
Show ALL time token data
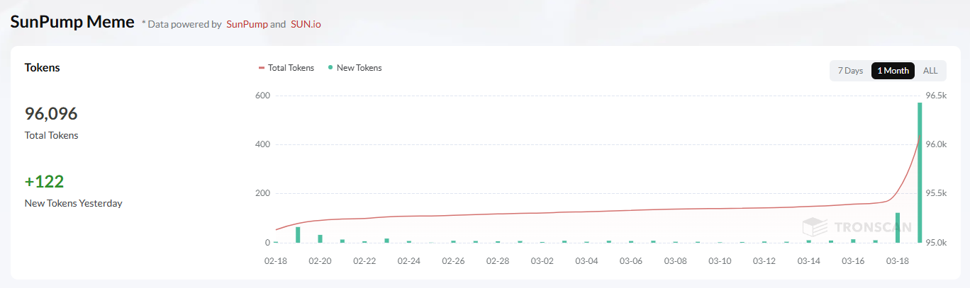(x=930, y=71)
